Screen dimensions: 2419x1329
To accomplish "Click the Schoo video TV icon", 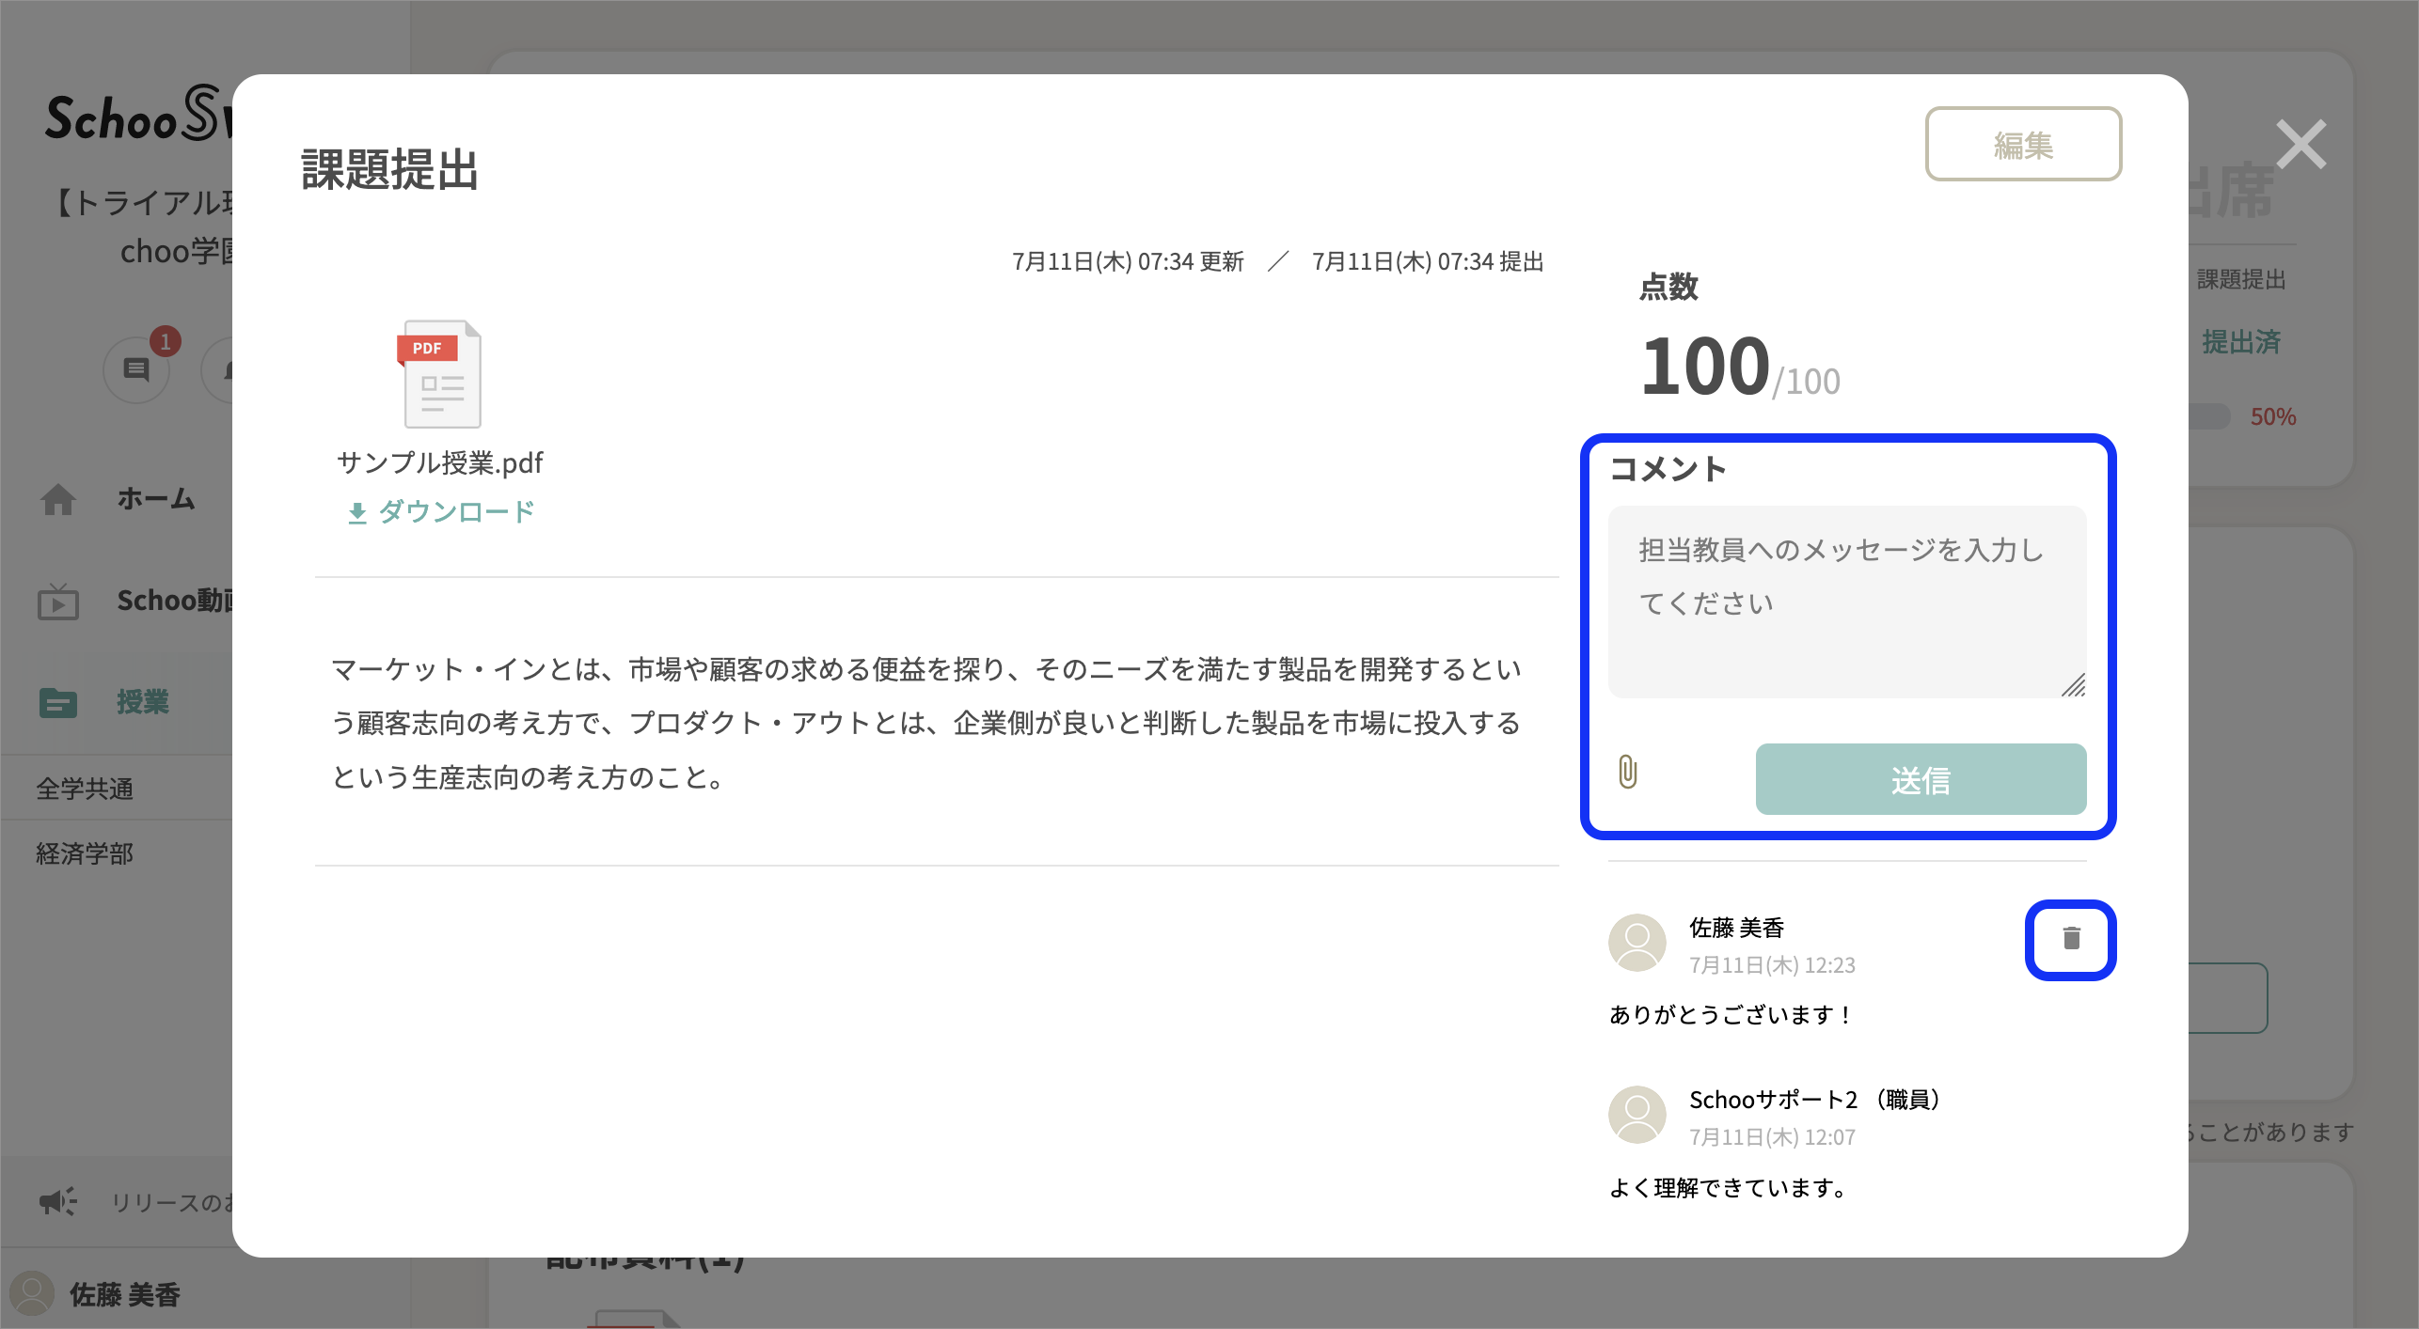I will pyautogui.click(x=58, y=601).
